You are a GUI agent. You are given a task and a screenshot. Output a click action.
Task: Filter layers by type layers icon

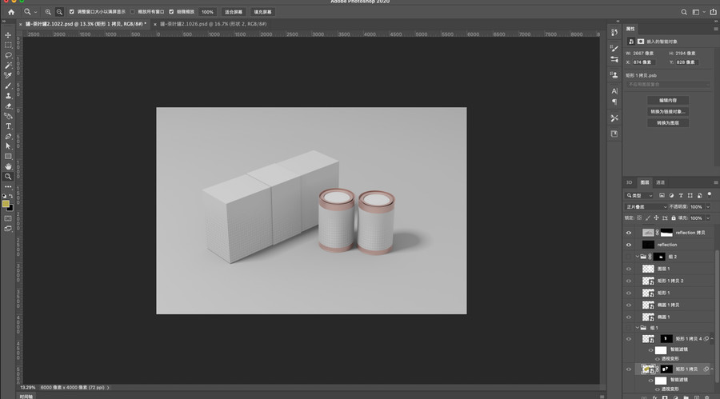point(681,196)
